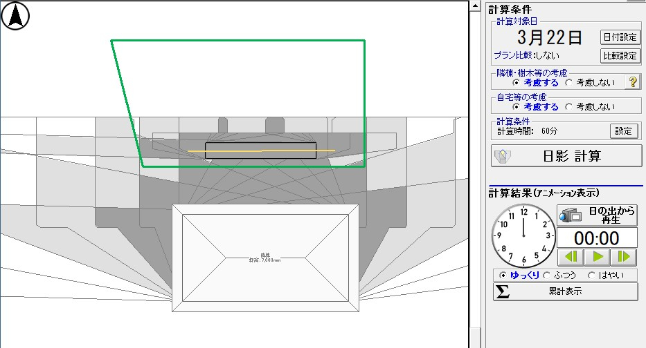
Task: Select ゆっくり slow playback speed
Action: tap(503, 275)
